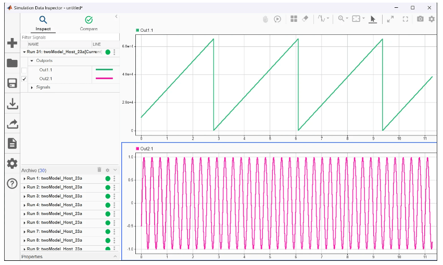Screen dimensions: 443x265
Task: Click the fit to view icon
Action: (x=356, y=19)
